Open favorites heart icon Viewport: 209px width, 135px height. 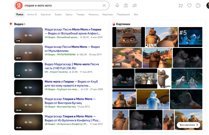(189, 5)
